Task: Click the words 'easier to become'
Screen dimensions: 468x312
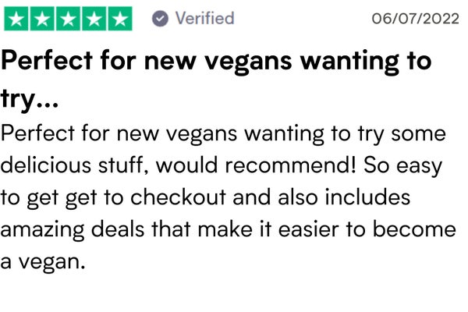Action: [x=367, y=229]
